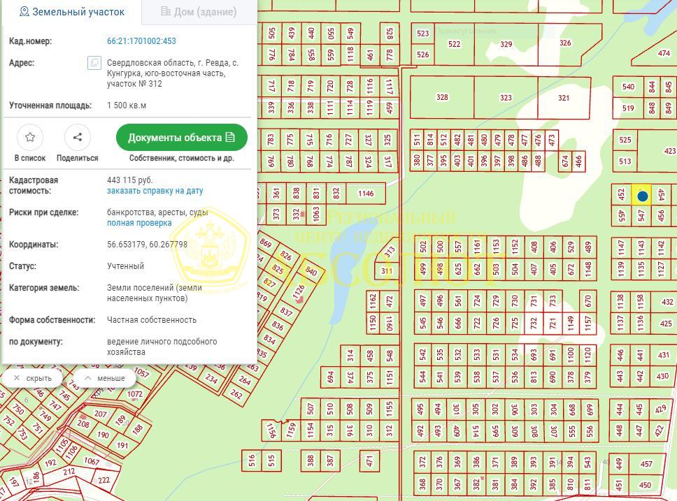677x501 pixels.
Task: Select parcel 516 on the map
Action: pyautogui.click(x=252, y=461)
